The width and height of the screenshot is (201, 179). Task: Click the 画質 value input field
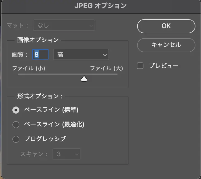(40, 55)
